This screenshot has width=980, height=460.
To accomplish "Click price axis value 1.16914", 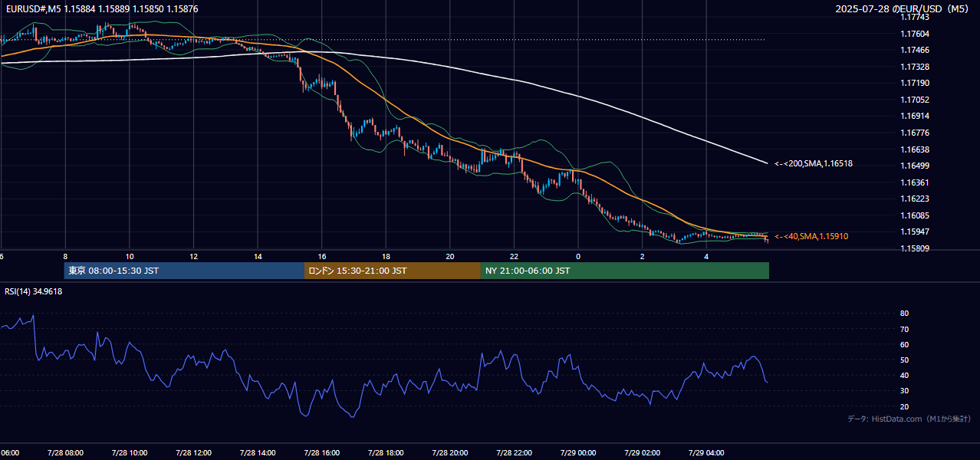I will pos(915,116).
